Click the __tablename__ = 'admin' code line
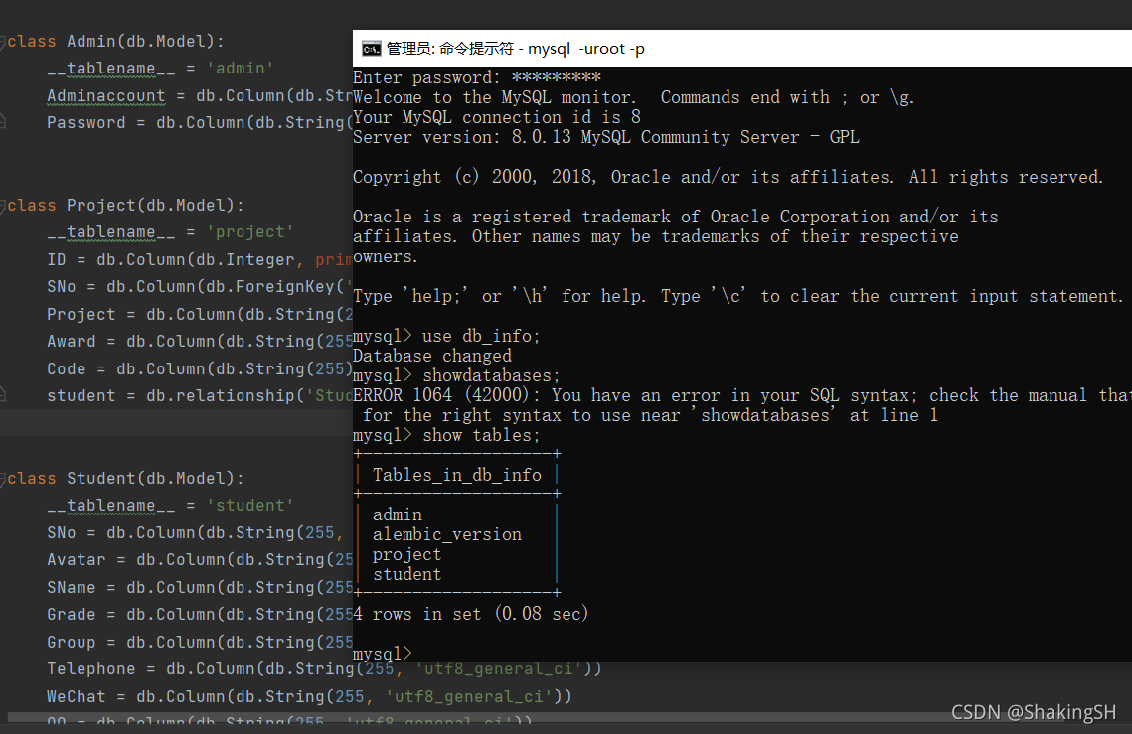Screen dimensions: 1132x734 (160, 69)
